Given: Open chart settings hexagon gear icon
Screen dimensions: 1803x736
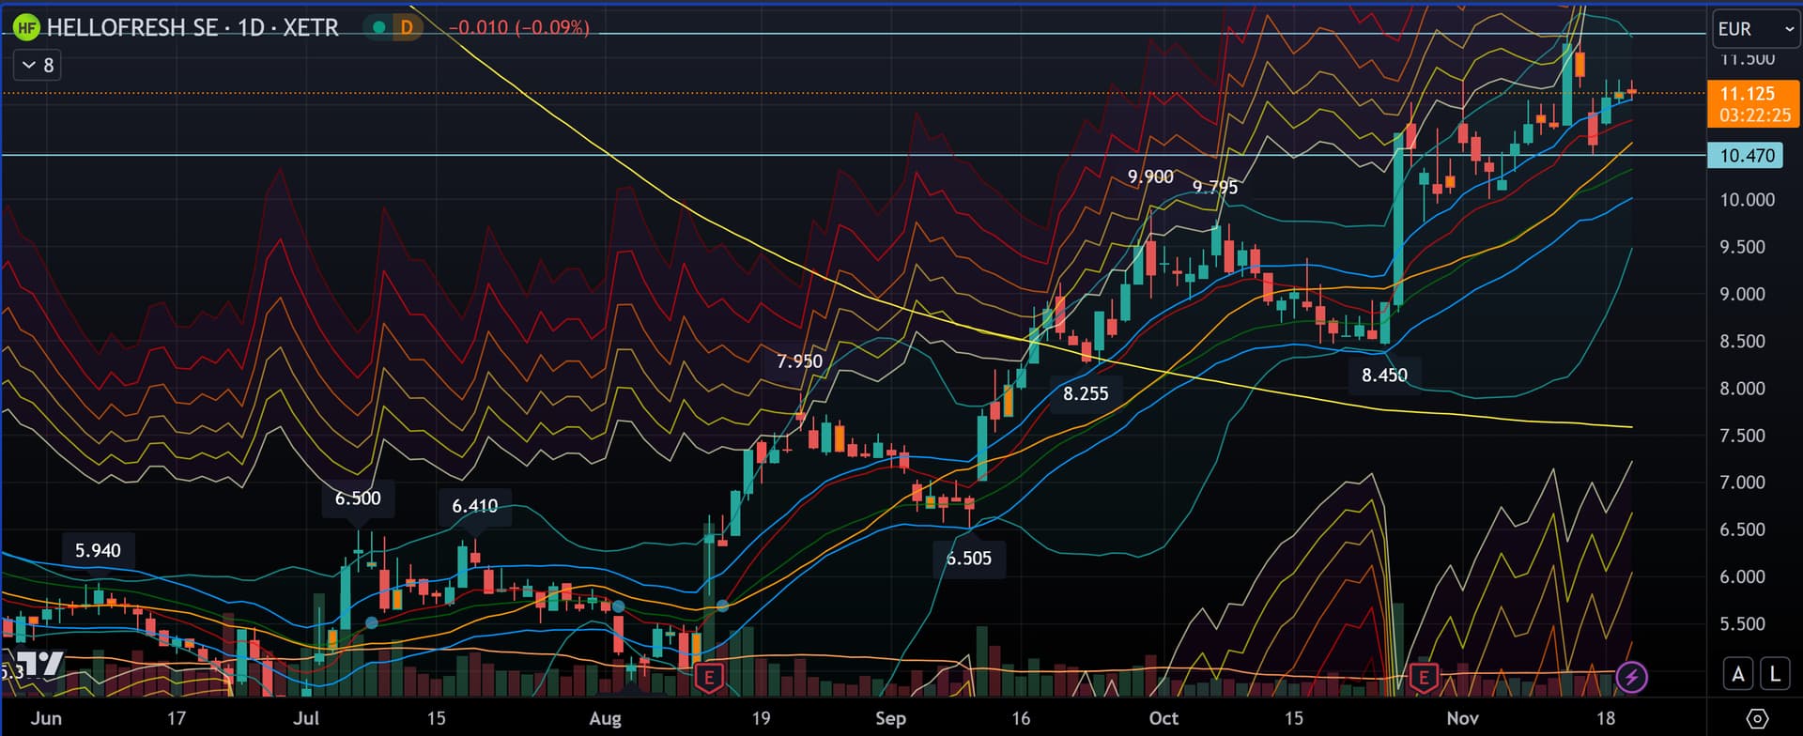Looking at the screenshot, I should [1756, 719].
